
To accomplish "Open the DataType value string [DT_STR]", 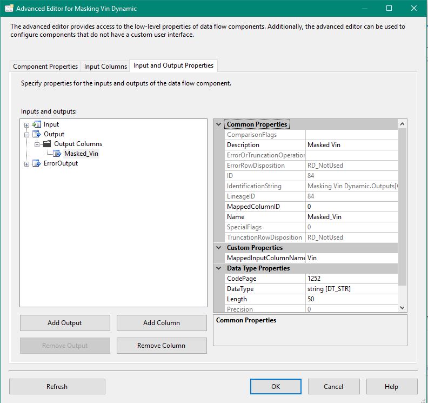I will 352,289.
